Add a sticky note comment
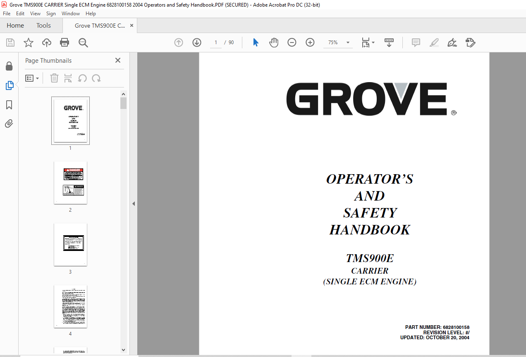This screenshot has width=526, height=357. point(416,43)
